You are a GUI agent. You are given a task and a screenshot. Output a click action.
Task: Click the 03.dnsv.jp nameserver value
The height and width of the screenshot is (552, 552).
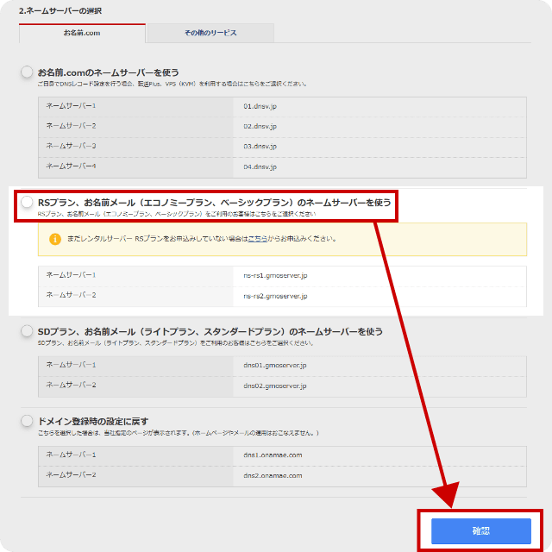pyautogui.click(x=260, y=147)
